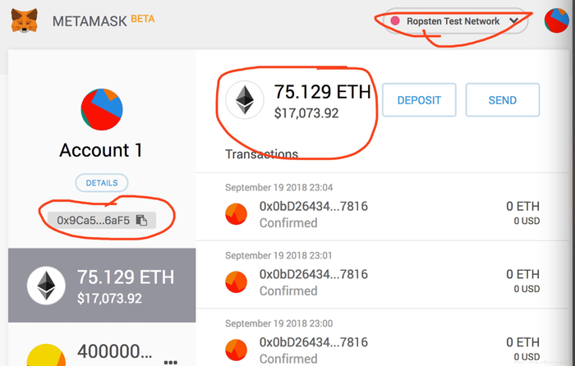
Task: Open the 23:00 transaction 0x0bD26434...7816
Action: [x=383, y=338]
